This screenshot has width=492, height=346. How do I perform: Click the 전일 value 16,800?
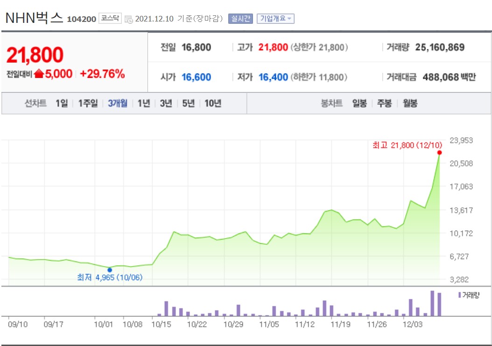click(x=197, y=48)
